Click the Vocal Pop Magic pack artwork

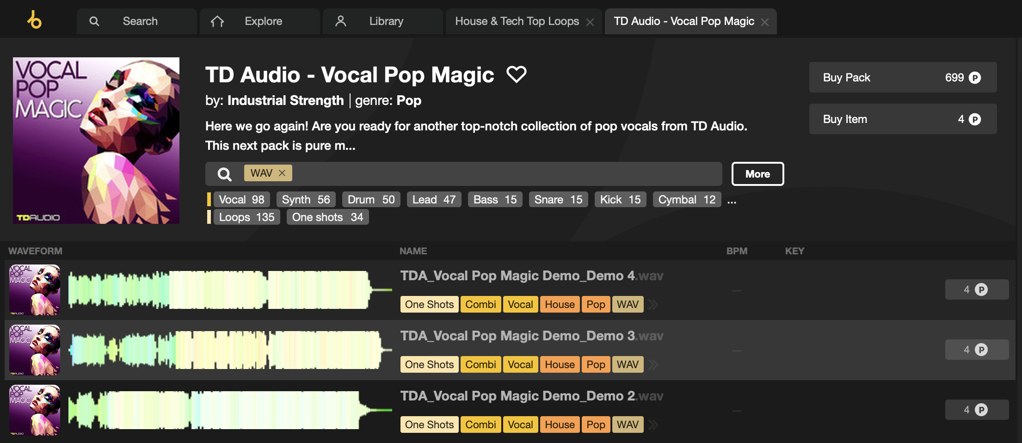pos(96,139)
